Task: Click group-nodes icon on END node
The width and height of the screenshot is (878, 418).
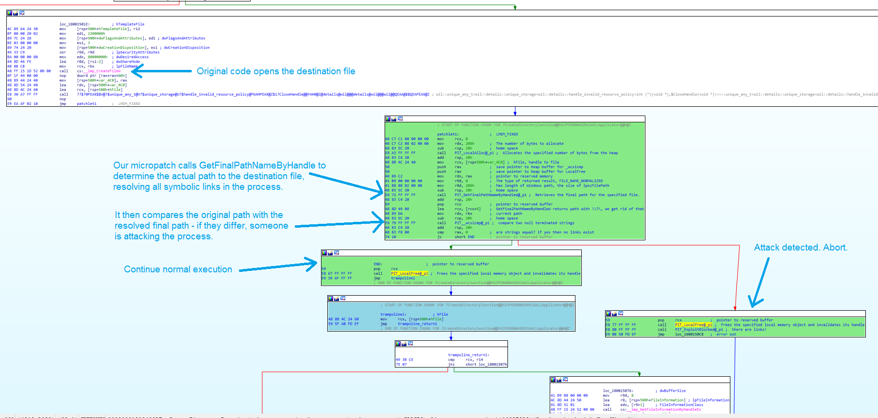Action: pyautogui.click(x=337, y=253)
